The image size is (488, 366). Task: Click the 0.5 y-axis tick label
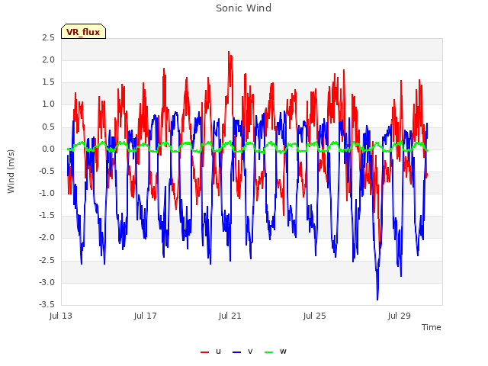pos(48,127)
